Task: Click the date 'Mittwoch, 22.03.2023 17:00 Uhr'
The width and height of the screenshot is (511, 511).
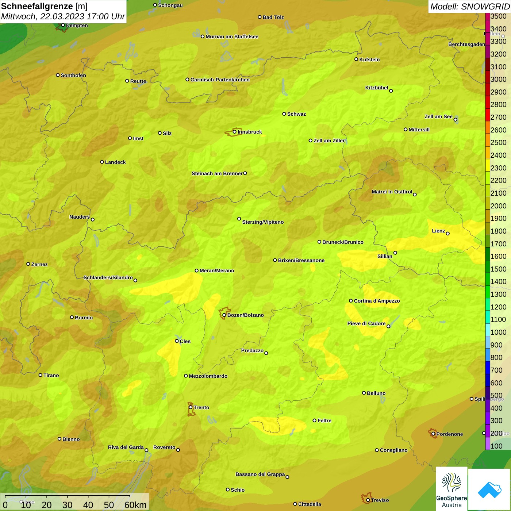Action: coord(63,16)
